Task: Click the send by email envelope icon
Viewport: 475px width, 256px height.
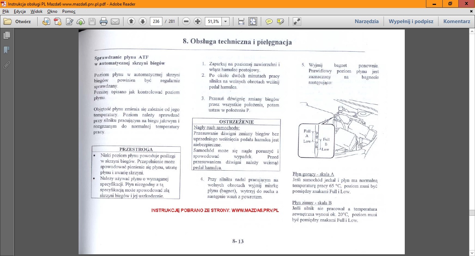Action: tap(115, 22)
